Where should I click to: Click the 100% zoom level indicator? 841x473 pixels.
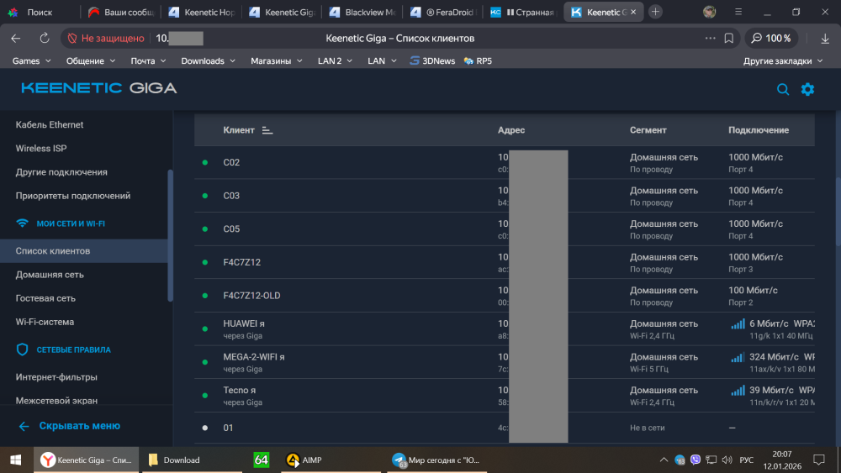pos(771,39)
